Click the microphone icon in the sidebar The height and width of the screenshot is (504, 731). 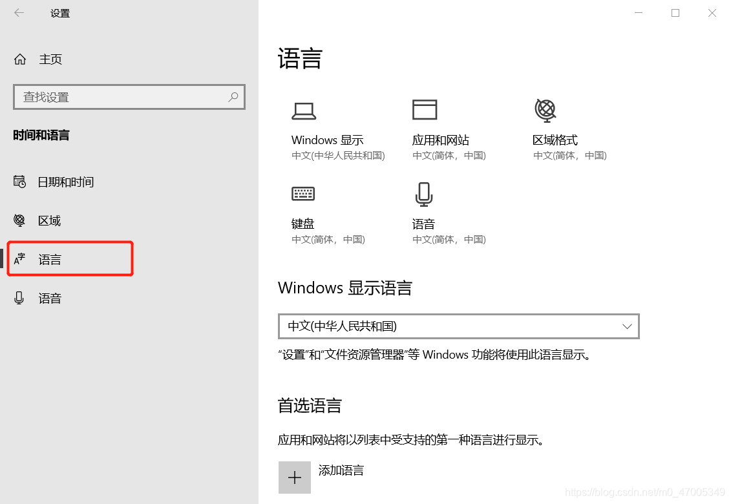tap(19, 297)
